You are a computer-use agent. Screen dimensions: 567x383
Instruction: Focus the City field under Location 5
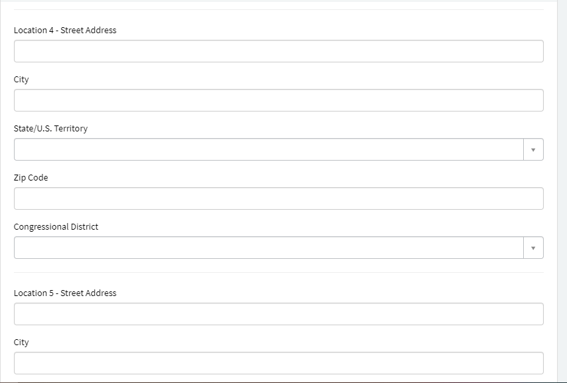(x=278, y=363)
